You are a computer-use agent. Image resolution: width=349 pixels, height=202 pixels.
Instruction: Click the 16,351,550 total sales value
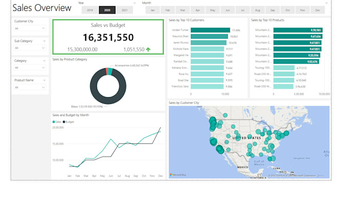(x=108, y=37)
